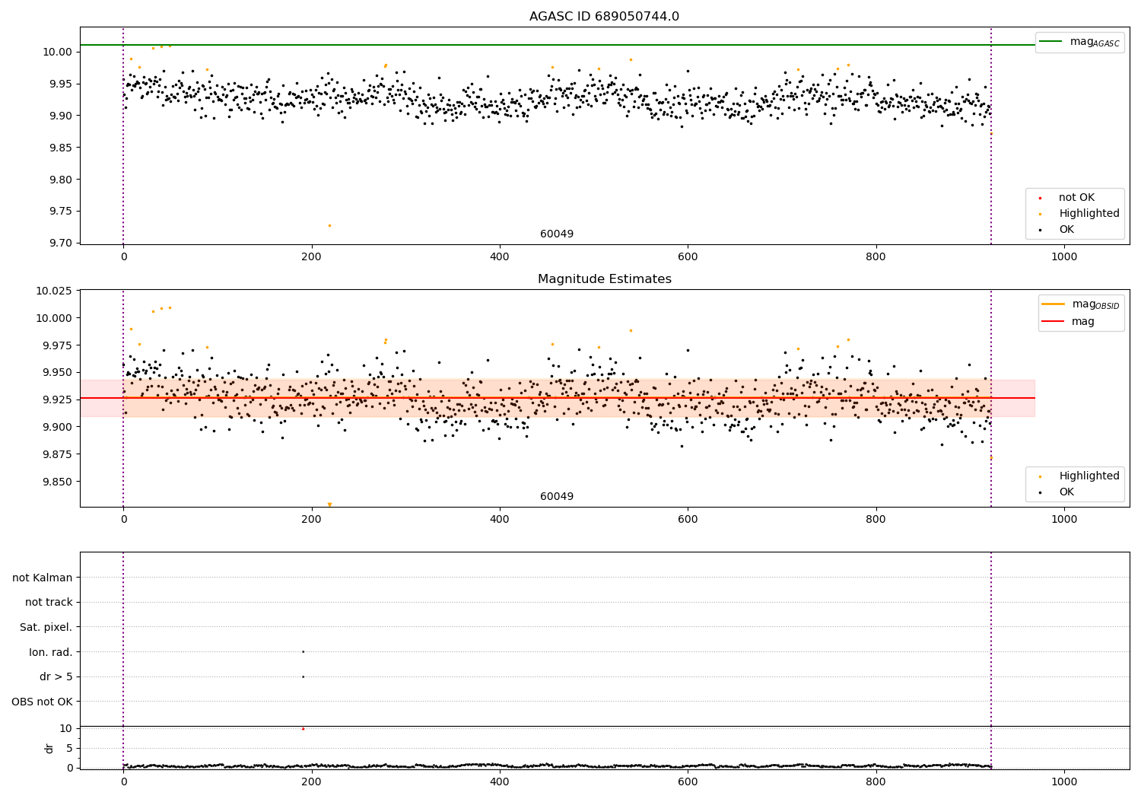Click the 60049 label in middle plot

point(557,497)
